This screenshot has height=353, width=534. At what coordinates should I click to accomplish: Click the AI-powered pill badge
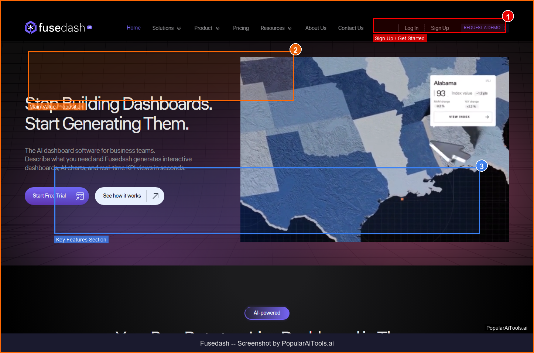pos(267,313)
